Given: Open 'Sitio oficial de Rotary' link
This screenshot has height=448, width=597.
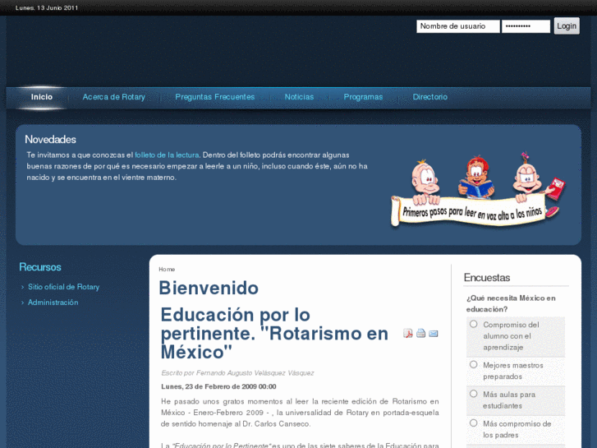Looking at the screenshot, I should coord(63,287).
